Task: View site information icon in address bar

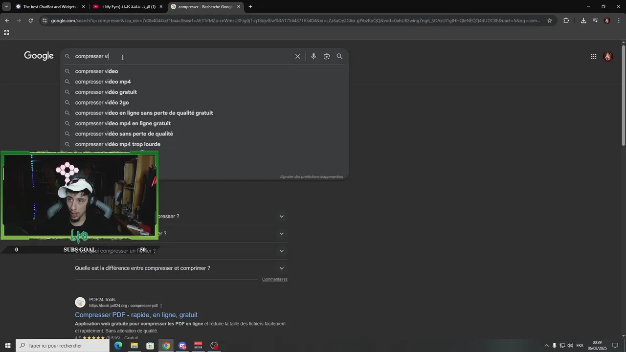Action: point(45,21)
